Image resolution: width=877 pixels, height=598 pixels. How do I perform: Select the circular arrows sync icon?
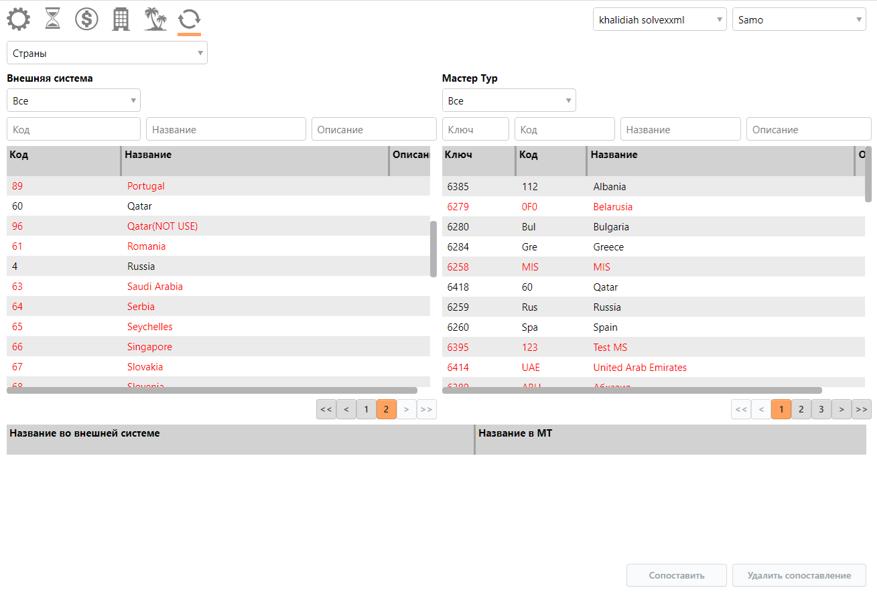coord(189,19)
